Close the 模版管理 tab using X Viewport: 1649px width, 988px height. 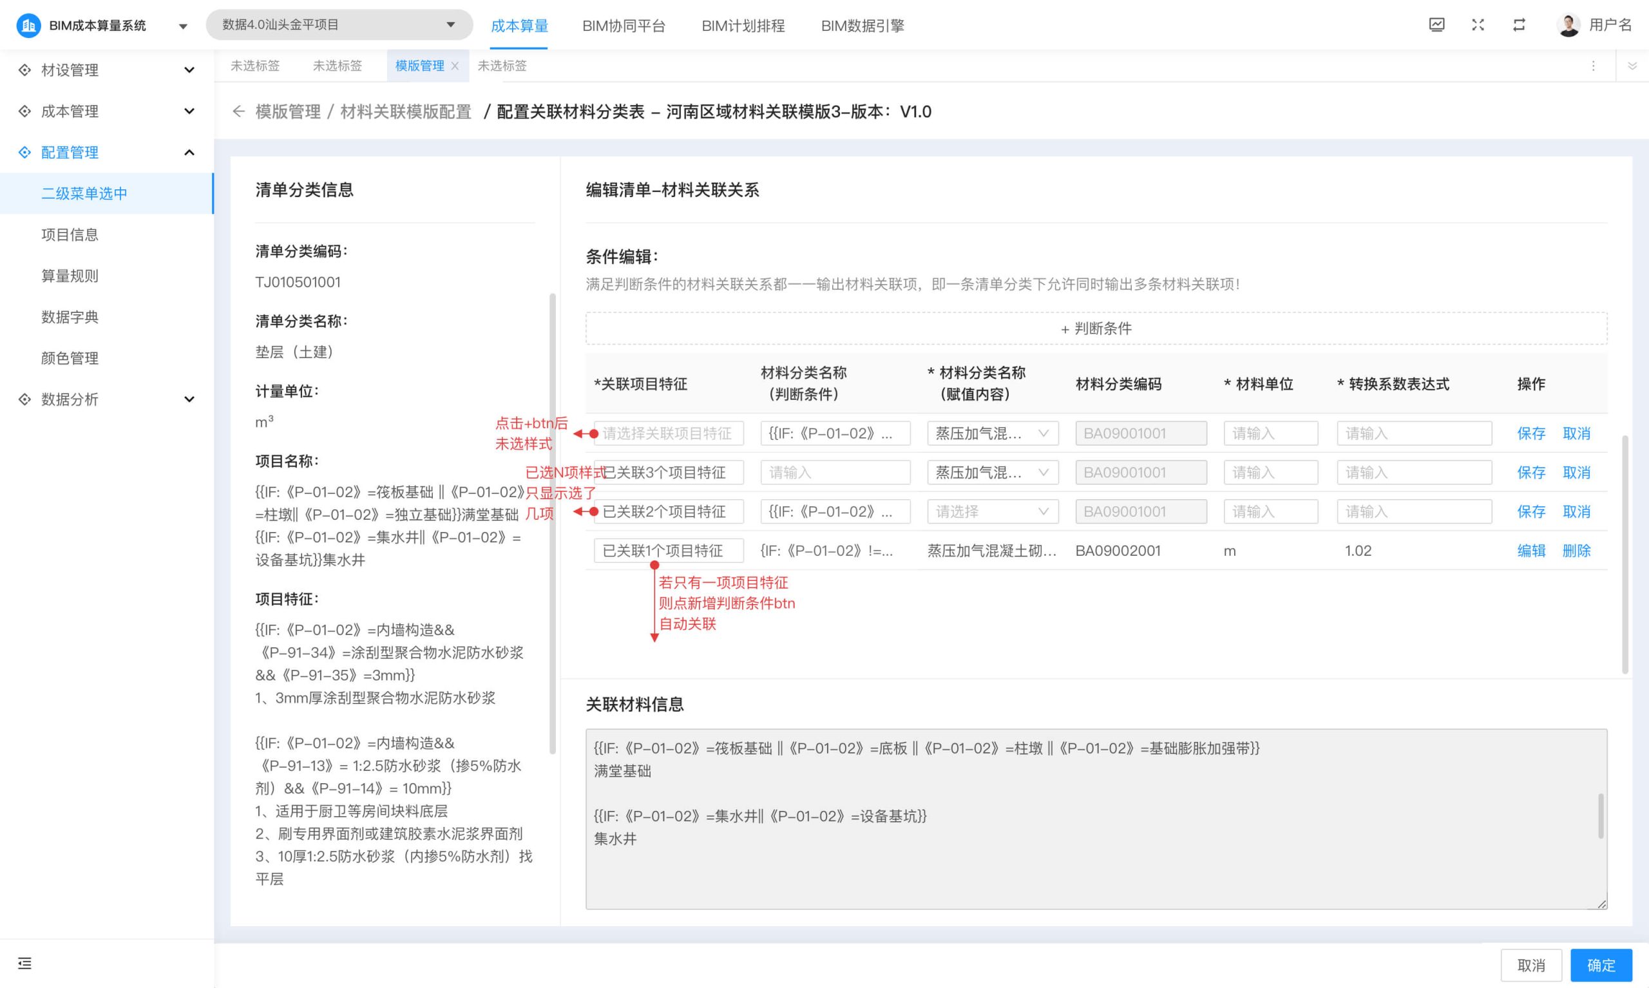pos(455,66)
